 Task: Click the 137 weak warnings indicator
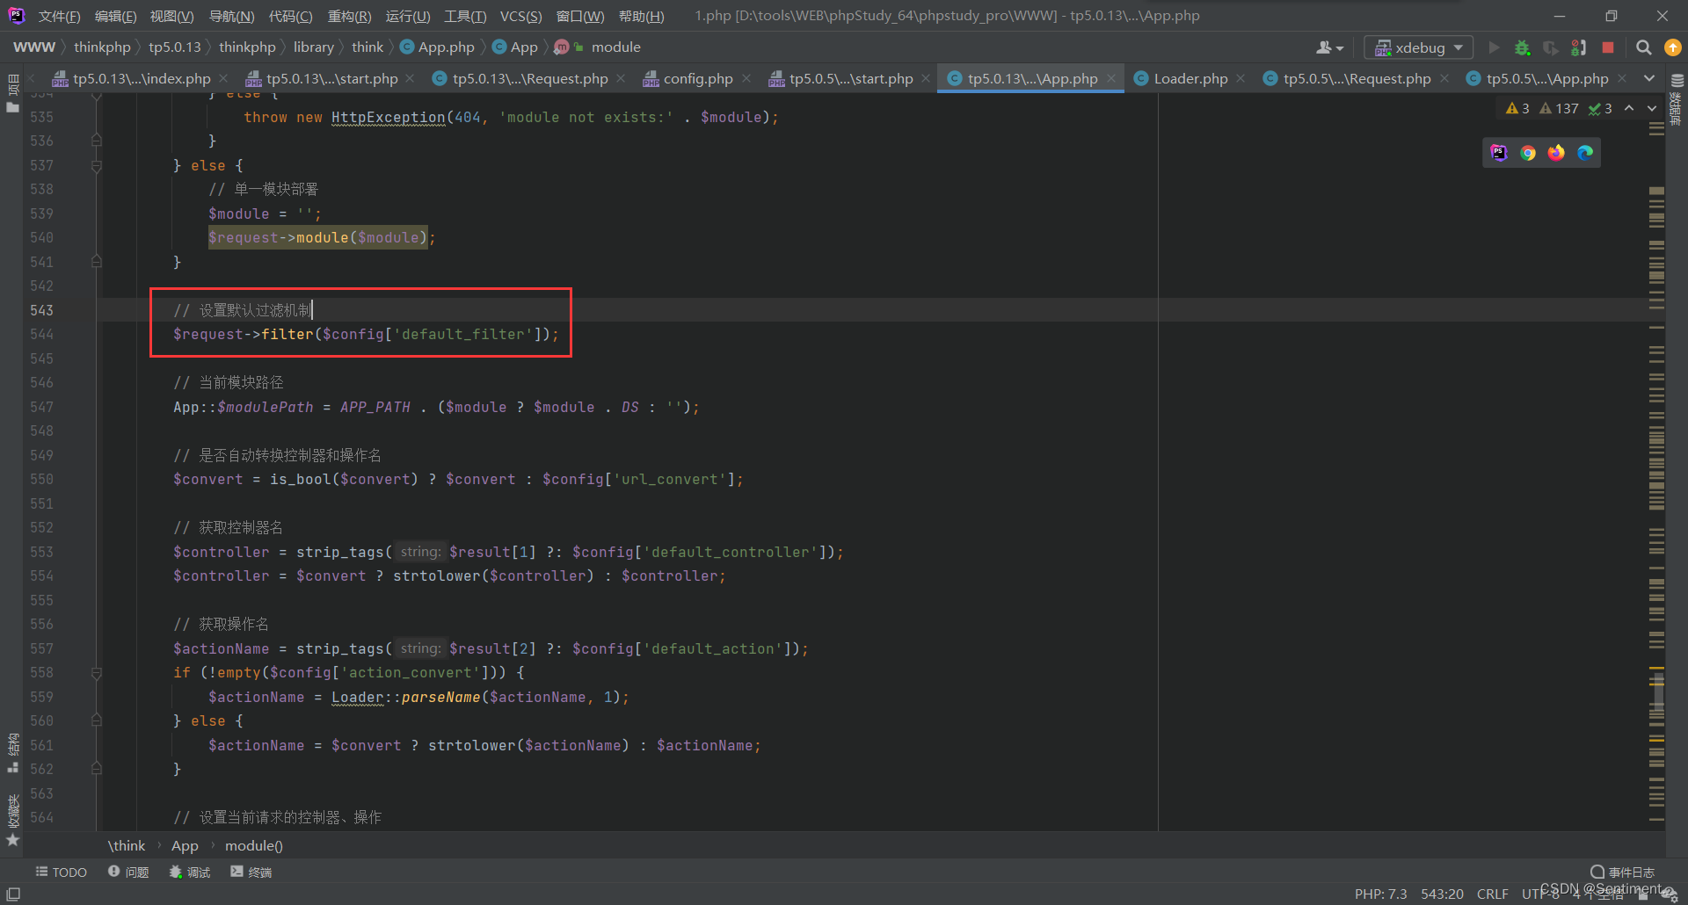(1559, 108)
